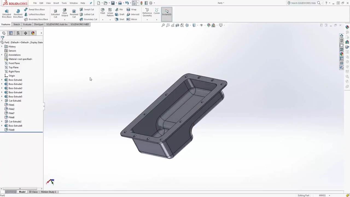Viewport: 350px width, 197px height.
Task: Click the Zoom to Fit icon
Action: coord(163,25)
